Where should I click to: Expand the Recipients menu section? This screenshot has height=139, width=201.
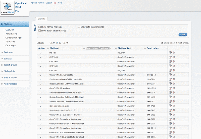pyautogui.click(x=9, y=52)
